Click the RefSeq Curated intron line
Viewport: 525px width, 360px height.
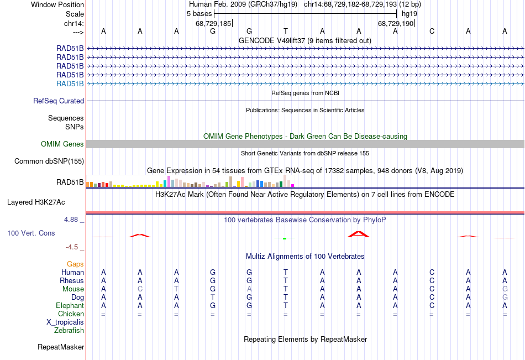[x=306, y=101]
